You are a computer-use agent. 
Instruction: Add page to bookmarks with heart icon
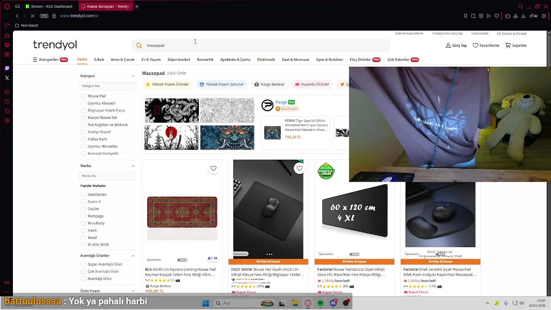(496, 16)
